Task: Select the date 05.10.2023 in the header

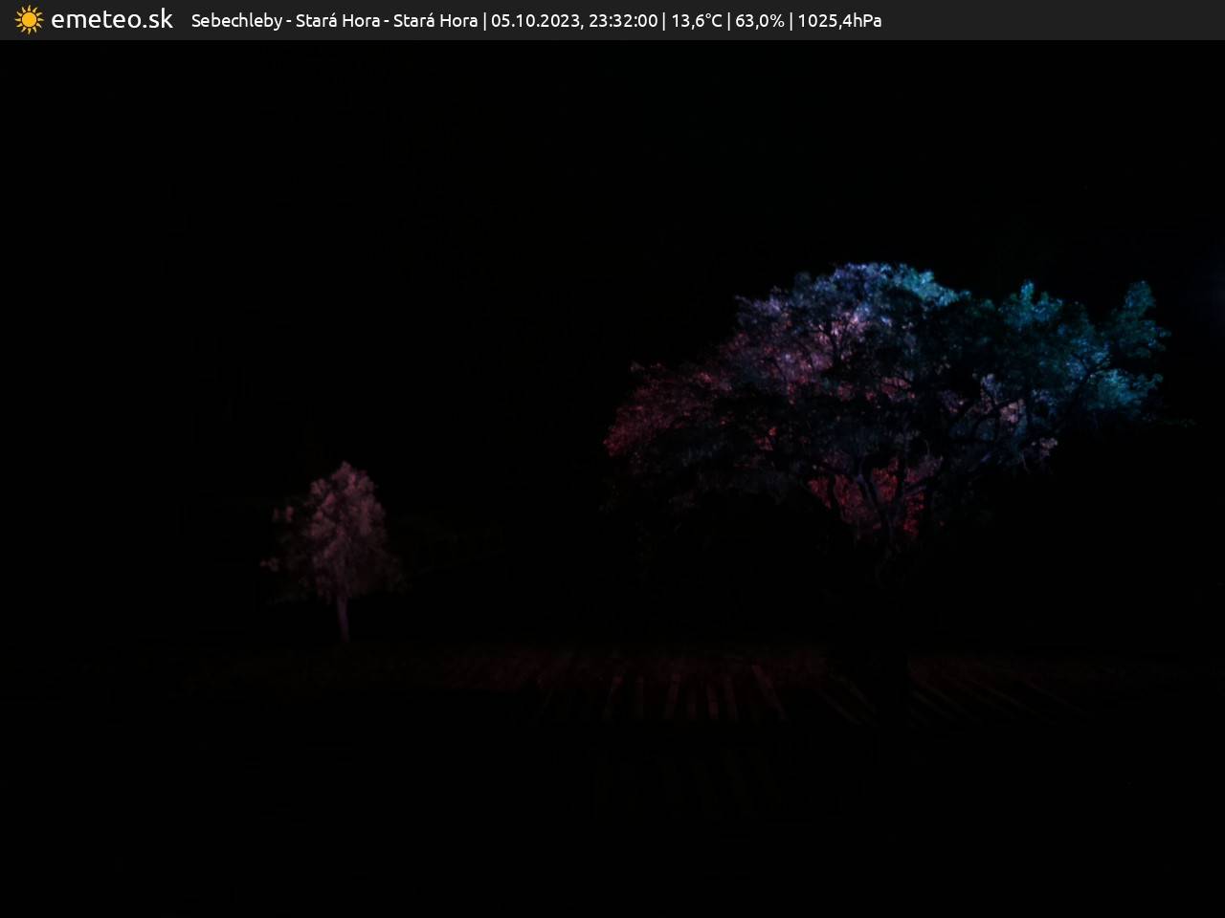Action: [535, 21]
